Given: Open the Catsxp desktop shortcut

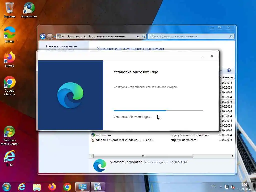Looking at the screenshot, I should click(10, 34).
